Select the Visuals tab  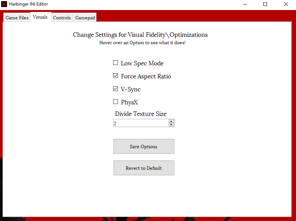point(40,17)
